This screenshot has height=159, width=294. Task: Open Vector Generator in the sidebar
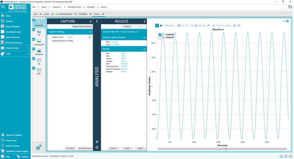[13, 37]
